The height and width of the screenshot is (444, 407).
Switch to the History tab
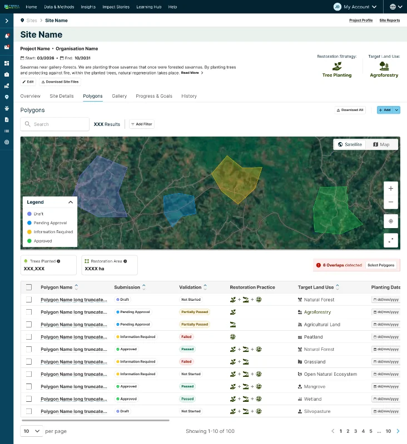coord(189,96)
